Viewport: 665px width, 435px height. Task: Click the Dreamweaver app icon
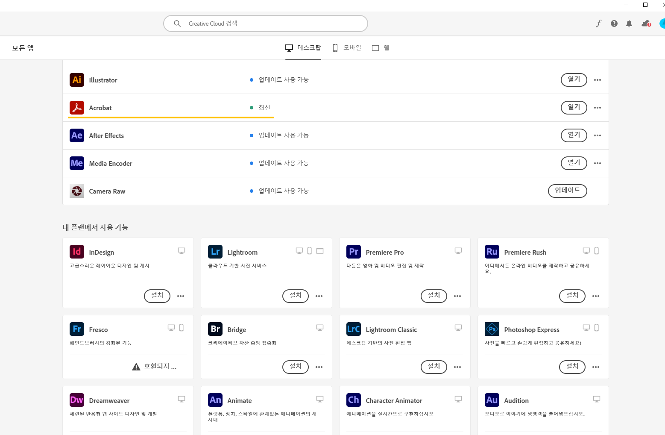pos(77,400)
